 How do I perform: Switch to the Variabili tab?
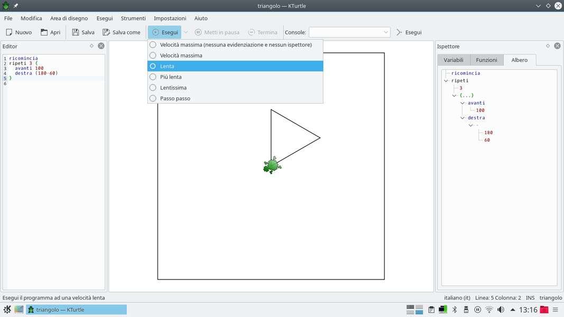[x=453, y=60]
